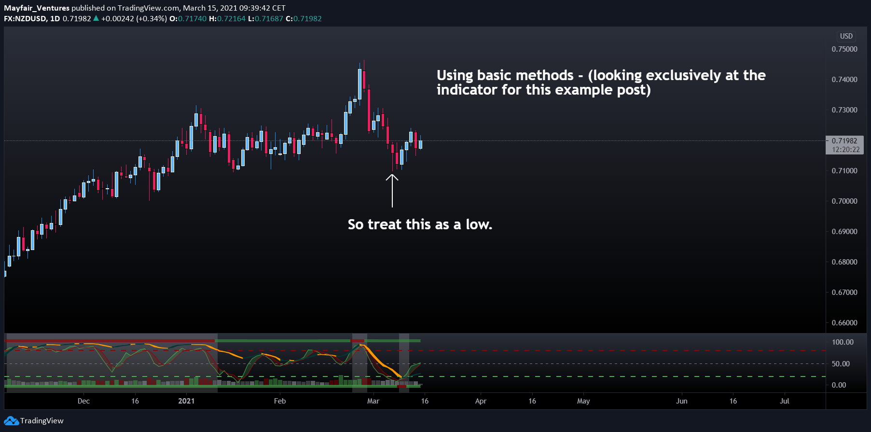Click the Feb date label on time axis

[x=280, y=401]
